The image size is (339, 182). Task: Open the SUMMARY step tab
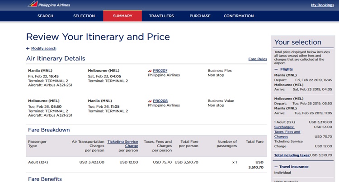click(122, 16)
